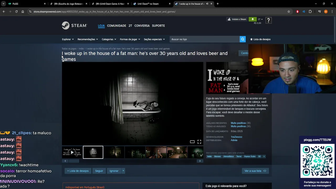The image size is (336, 189).
Task: Click the search magnifier button
Action: click(x=243, y=39)
